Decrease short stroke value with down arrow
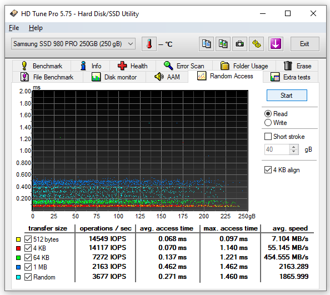Viewport: 330px width, 295px height. point(293,152)
